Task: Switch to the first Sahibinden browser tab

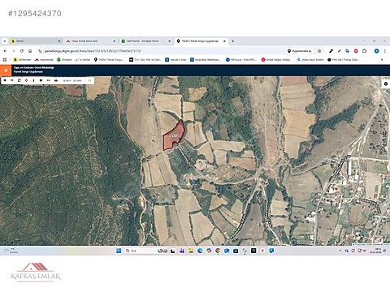Action: (36, 41)
